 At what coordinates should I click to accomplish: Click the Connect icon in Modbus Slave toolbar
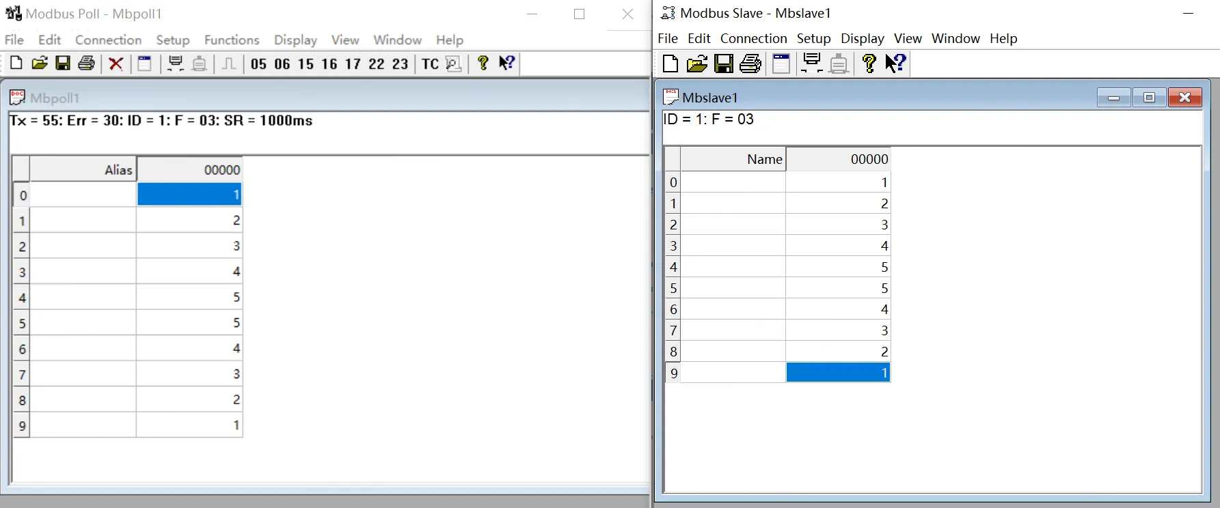tap(811, 63)
